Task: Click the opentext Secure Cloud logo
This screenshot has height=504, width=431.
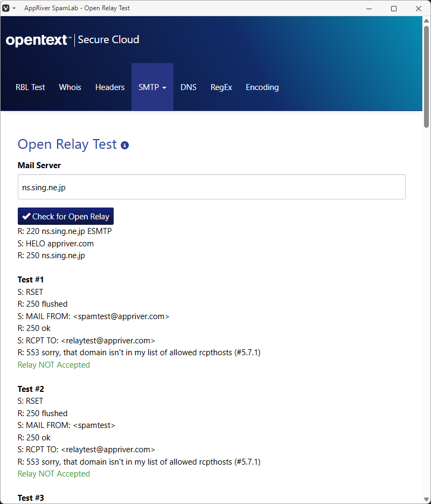Action: click(x=73, y=40)
